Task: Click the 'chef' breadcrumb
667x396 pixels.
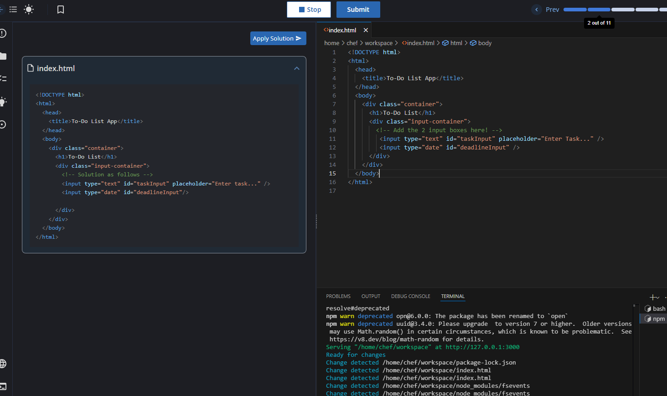Action: [352, 43]
